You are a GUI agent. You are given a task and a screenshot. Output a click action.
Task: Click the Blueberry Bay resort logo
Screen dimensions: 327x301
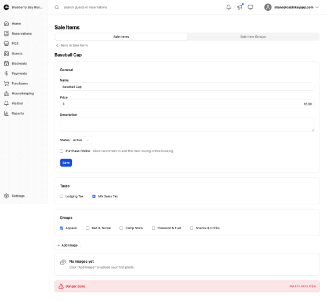click(6, 8)
